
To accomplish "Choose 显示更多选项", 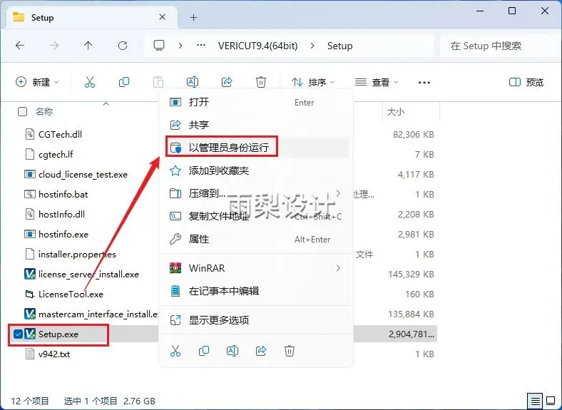I will pos(255,320).
